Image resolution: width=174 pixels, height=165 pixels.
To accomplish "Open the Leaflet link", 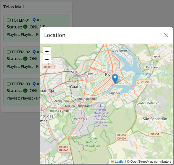I will [119, 161].
